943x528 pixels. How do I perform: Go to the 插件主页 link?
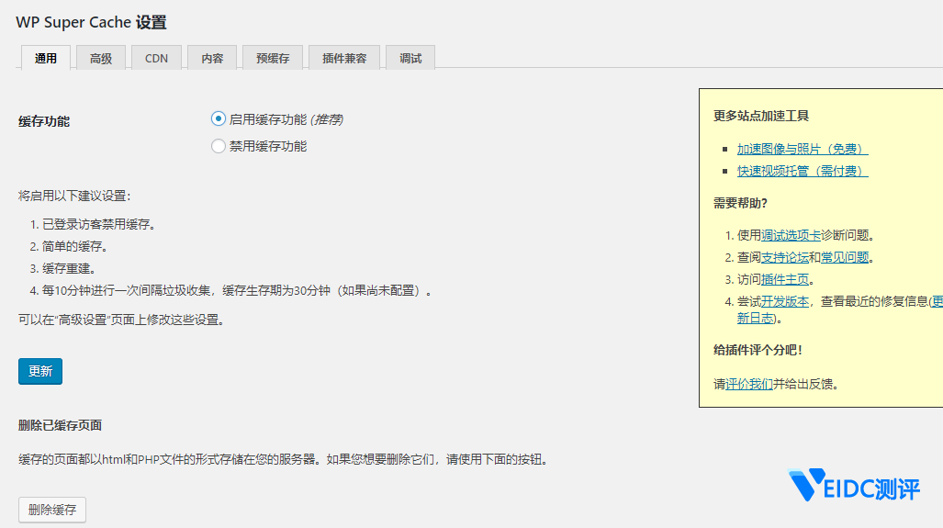[x=785, y=279]
